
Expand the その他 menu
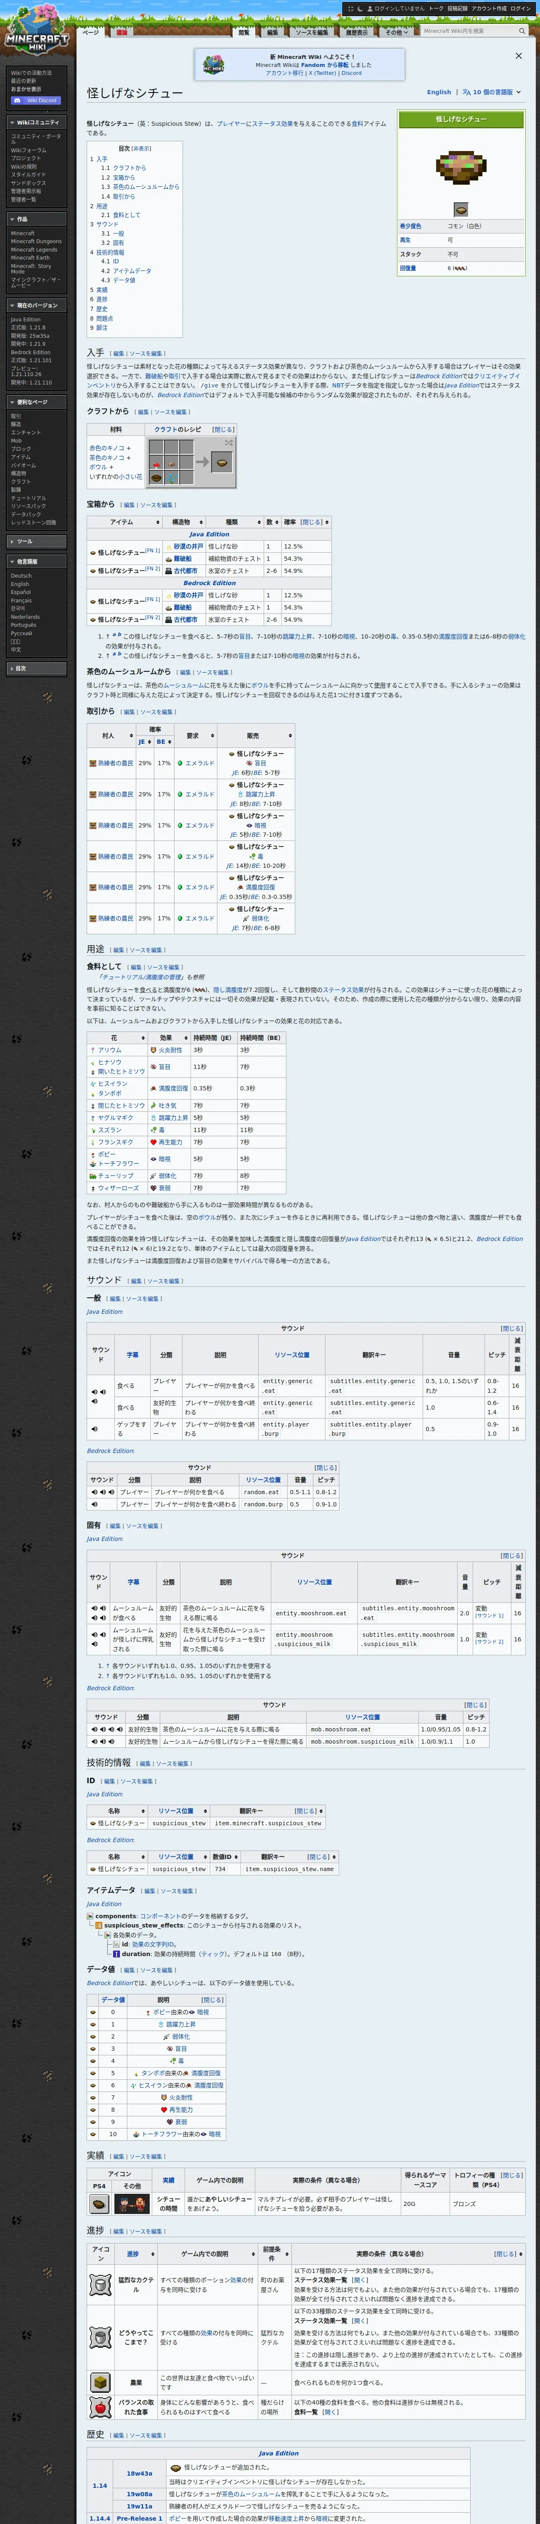point(395,32)
